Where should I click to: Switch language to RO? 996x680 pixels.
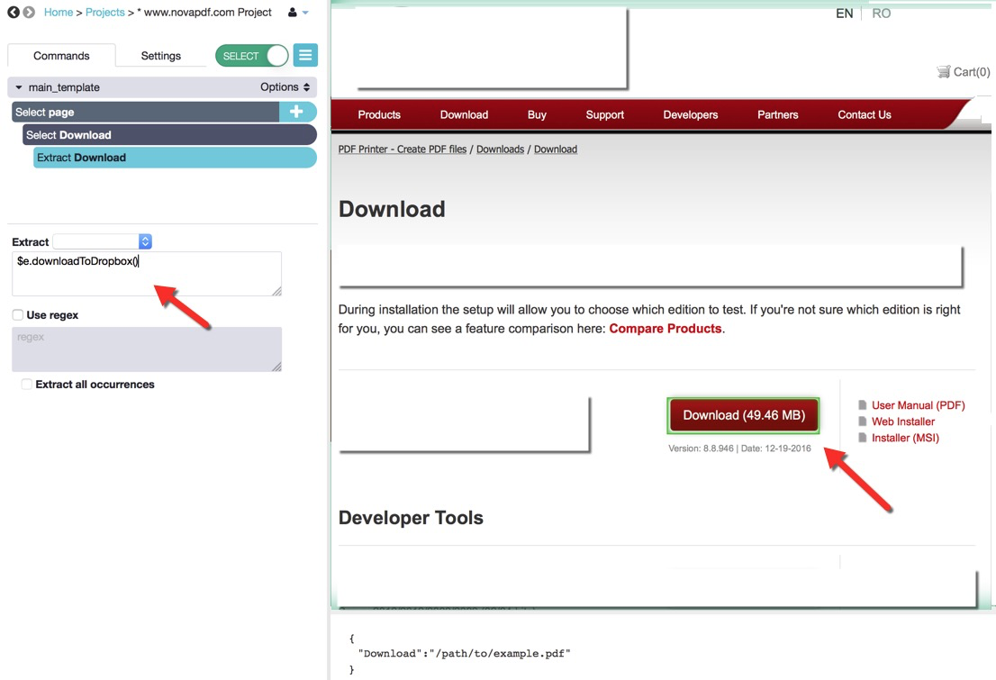tap(881, 14)
